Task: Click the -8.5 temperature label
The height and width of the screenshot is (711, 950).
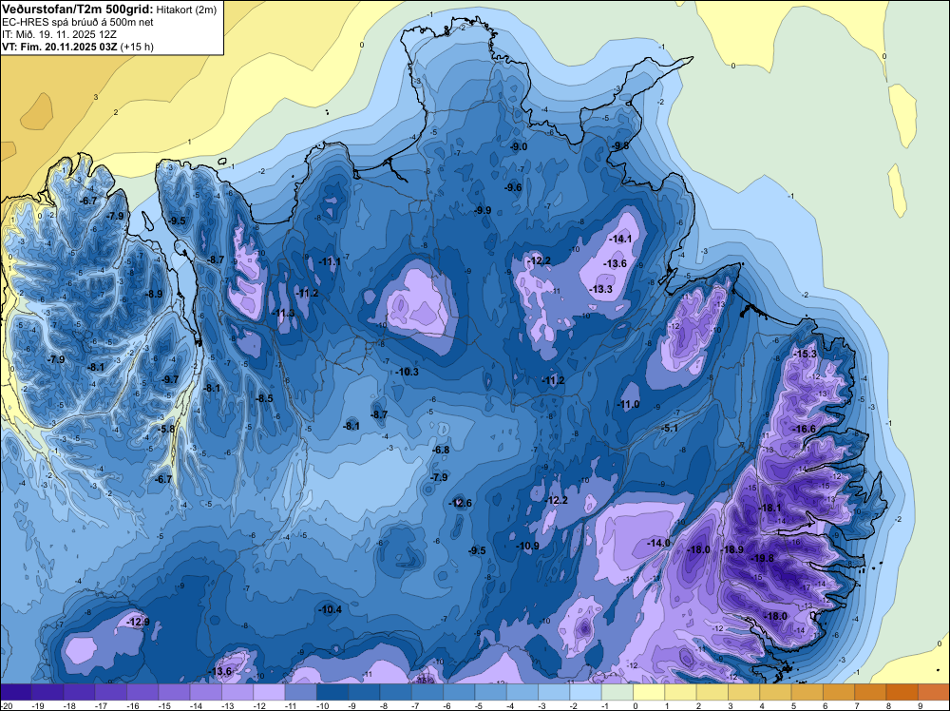Action: tap(265, 398)
